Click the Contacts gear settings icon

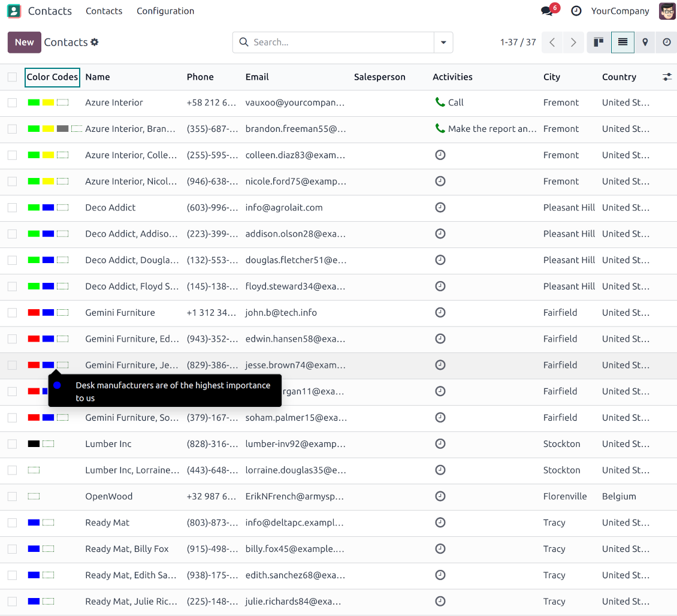[x=95, y=43]
